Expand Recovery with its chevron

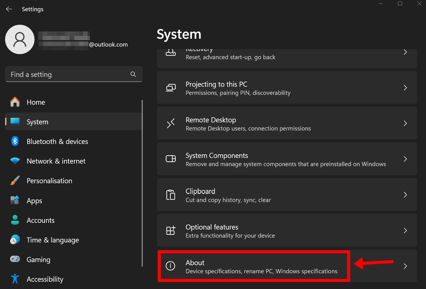(405, 52)
